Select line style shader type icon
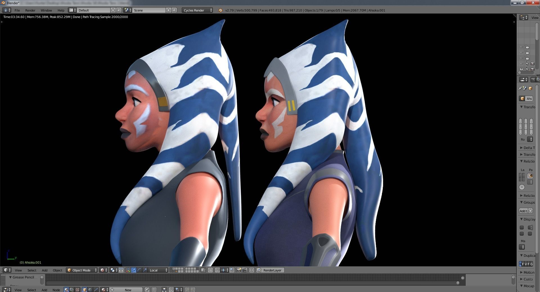This screenshot has width=540, height=292. (96, 290)
